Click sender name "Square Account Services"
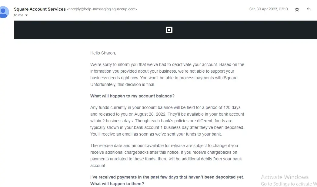 tap(40, 9)
